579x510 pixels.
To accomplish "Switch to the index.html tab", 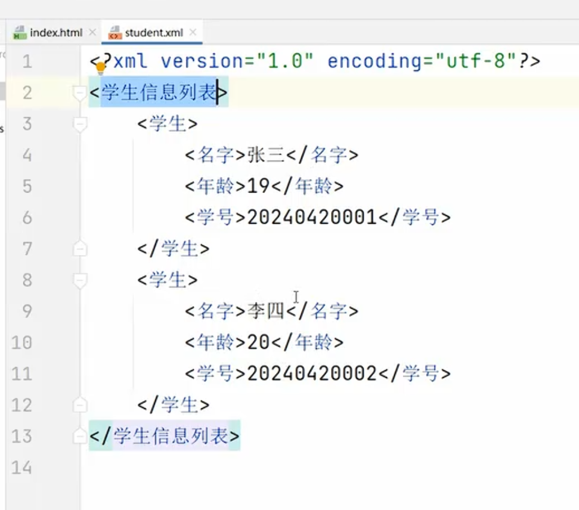I will click(x=56, y=32).
